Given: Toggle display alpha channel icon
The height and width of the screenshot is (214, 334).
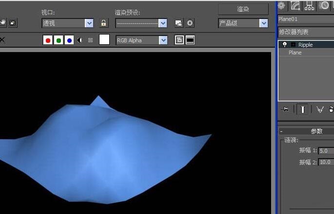Looking at the screenshot, I should tap(80, 40).
